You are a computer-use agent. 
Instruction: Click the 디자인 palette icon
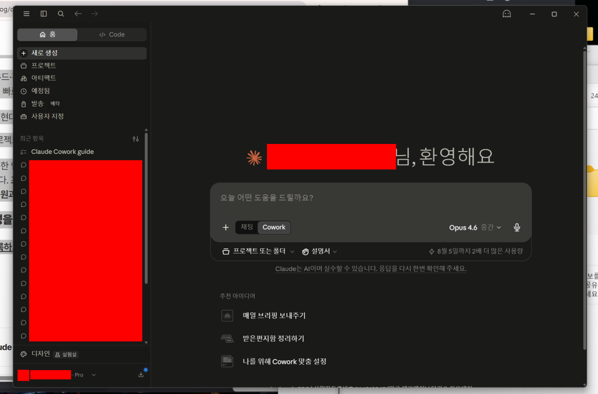click(23, 354)
